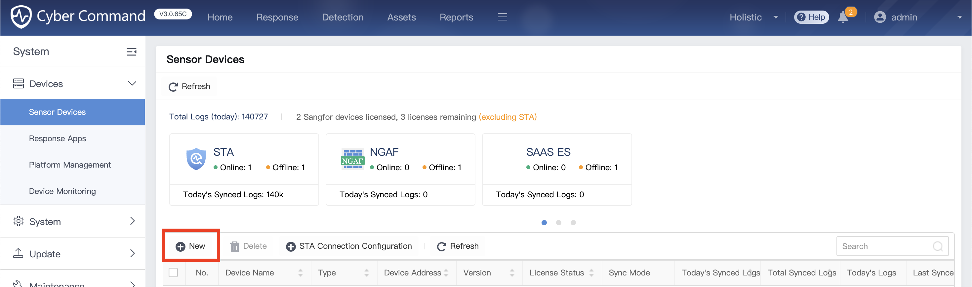This screenshot has height=287, width=972.
Task: Toggle the select-all checkbox in table header
Action: (x=173, y=272)
